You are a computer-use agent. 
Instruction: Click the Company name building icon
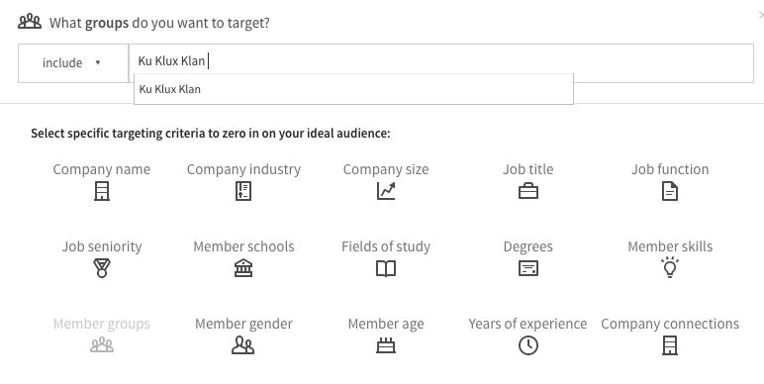tap(102, 191)
